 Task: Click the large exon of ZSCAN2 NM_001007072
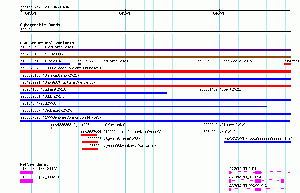click(258, 189)
